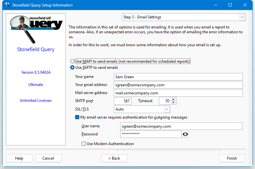
Task: Click the Stonefield Query logo image
Action: coord(36,28)
